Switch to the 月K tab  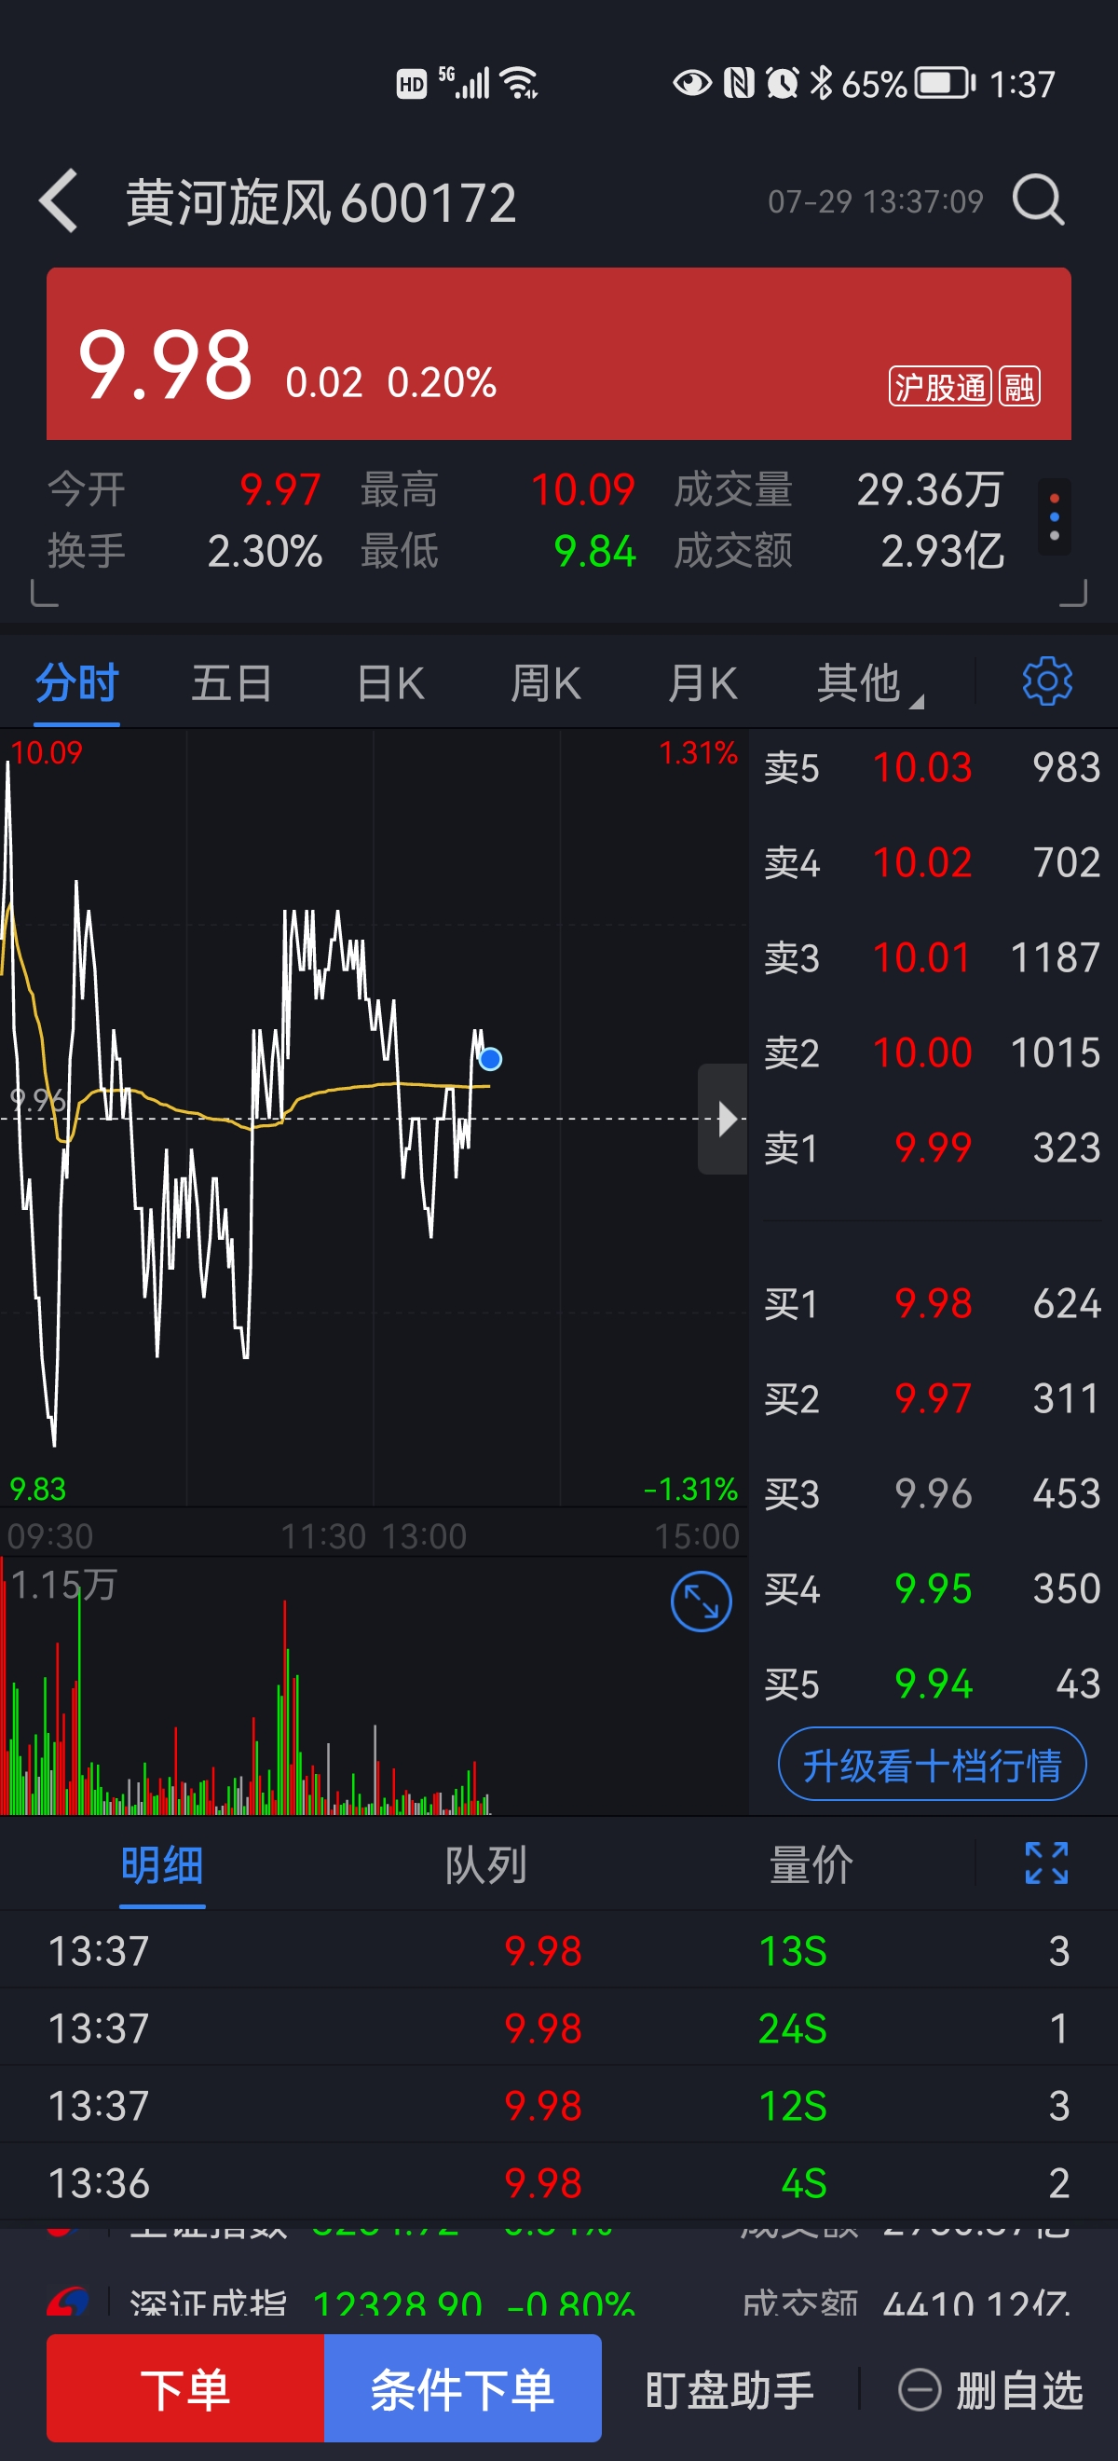[702, 684]
